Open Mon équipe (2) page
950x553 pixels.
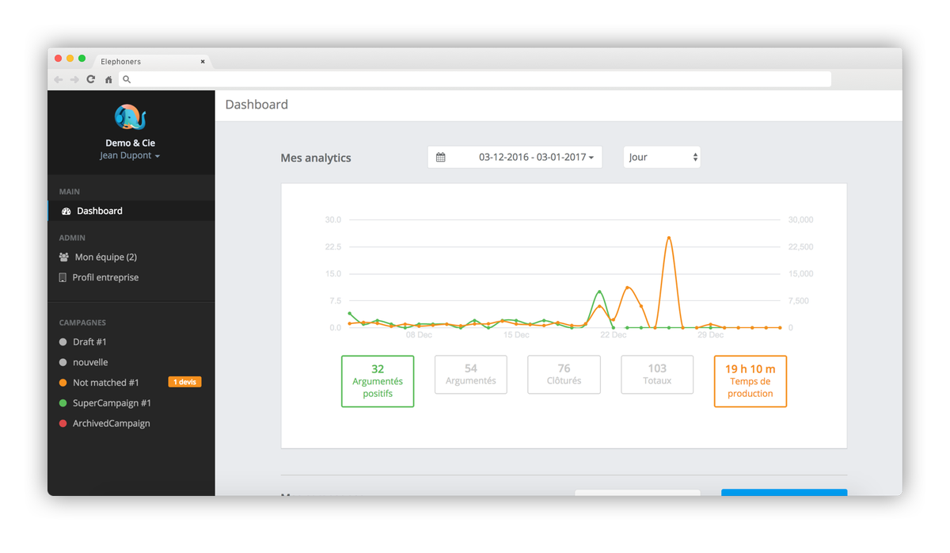click(106, 257)
